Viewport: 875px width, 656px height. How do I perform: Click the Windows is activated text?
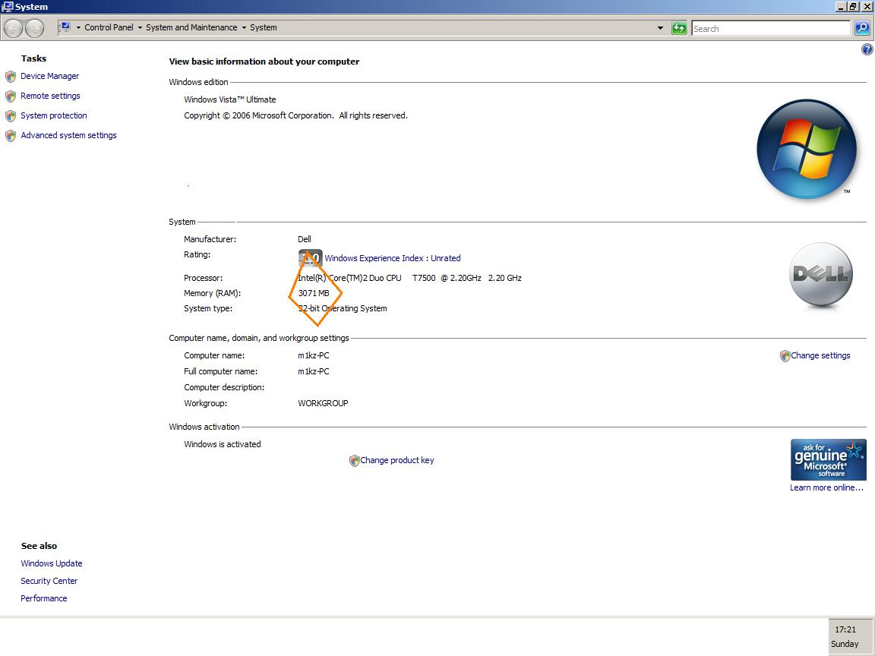[222, 444]
